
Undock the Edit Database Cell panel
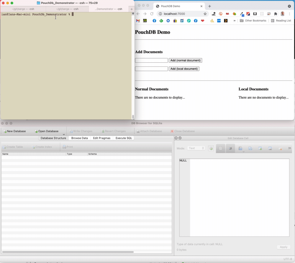coord(180,138)
